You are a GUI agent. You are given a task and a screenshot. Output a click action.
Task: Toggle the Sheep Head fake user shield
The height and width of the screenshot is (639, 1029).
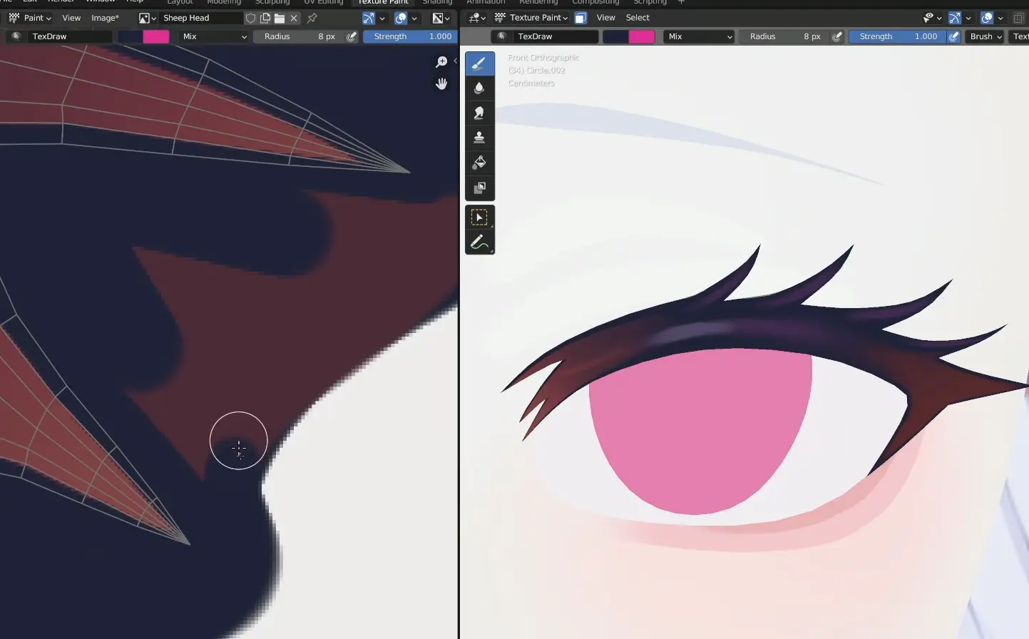[250, 18]
